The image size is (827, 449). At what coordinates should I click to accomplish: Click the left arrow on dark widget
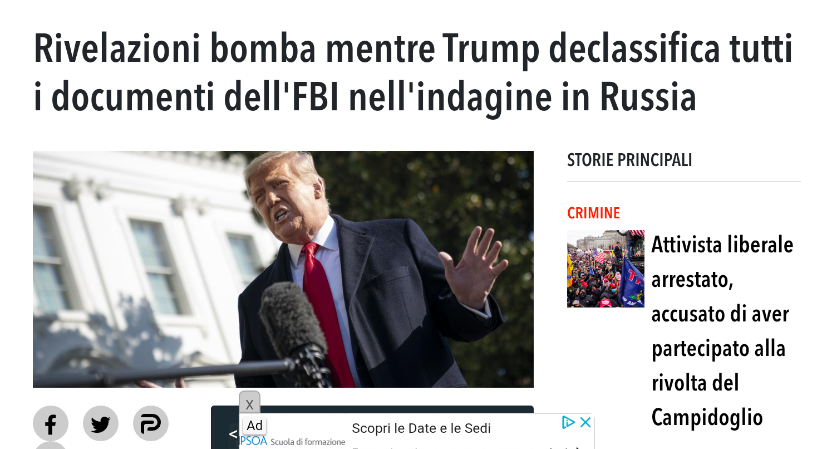(x=233, y=434)
